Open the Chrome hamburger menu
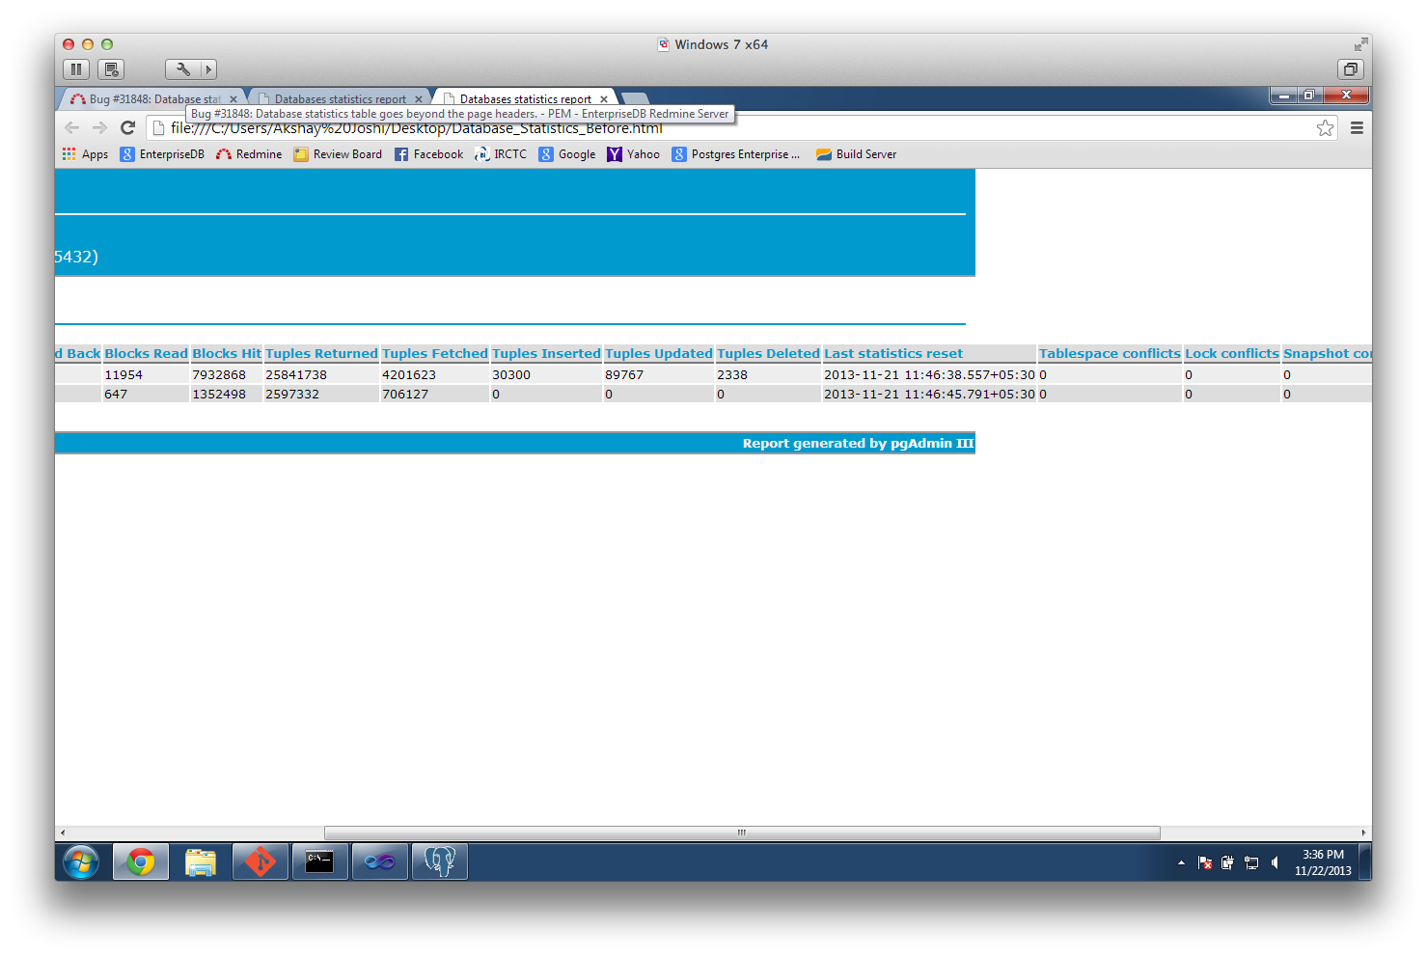The image size is (1427, 957). (x=1357, y=128)
